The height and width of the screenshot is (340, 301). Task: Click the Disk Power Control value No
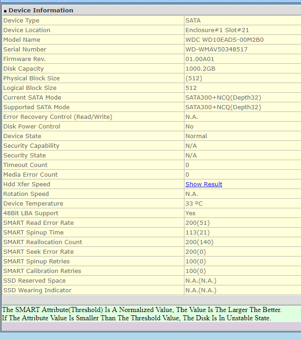190,127
